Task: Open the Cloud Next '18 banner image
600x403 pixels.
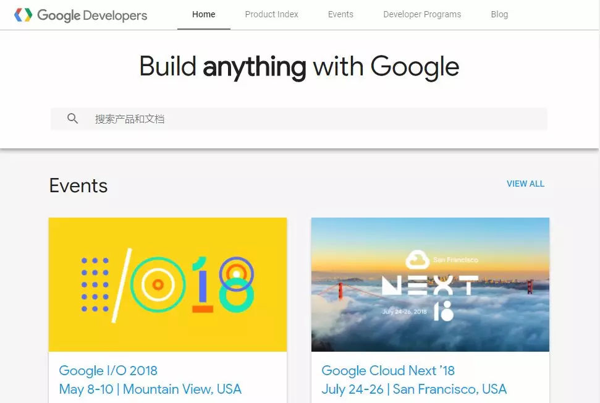Action: pos(430,284)
